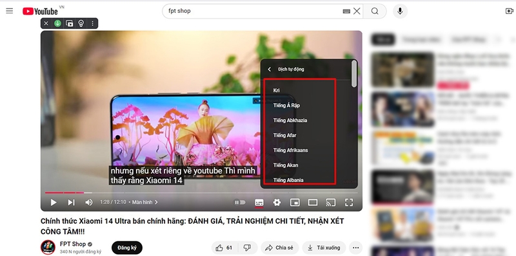Image resolution: width=516 pixels, height=256 pixels.
Task: Click the video time display '1:28 / 12:10'
Action: click(x=113, y=203)
